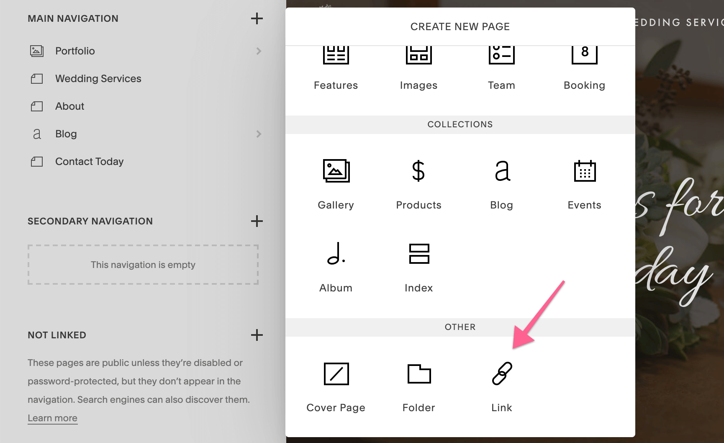This screenshot has width=724, height=443.
Task: Open the Learn more link
Action: 52,417
